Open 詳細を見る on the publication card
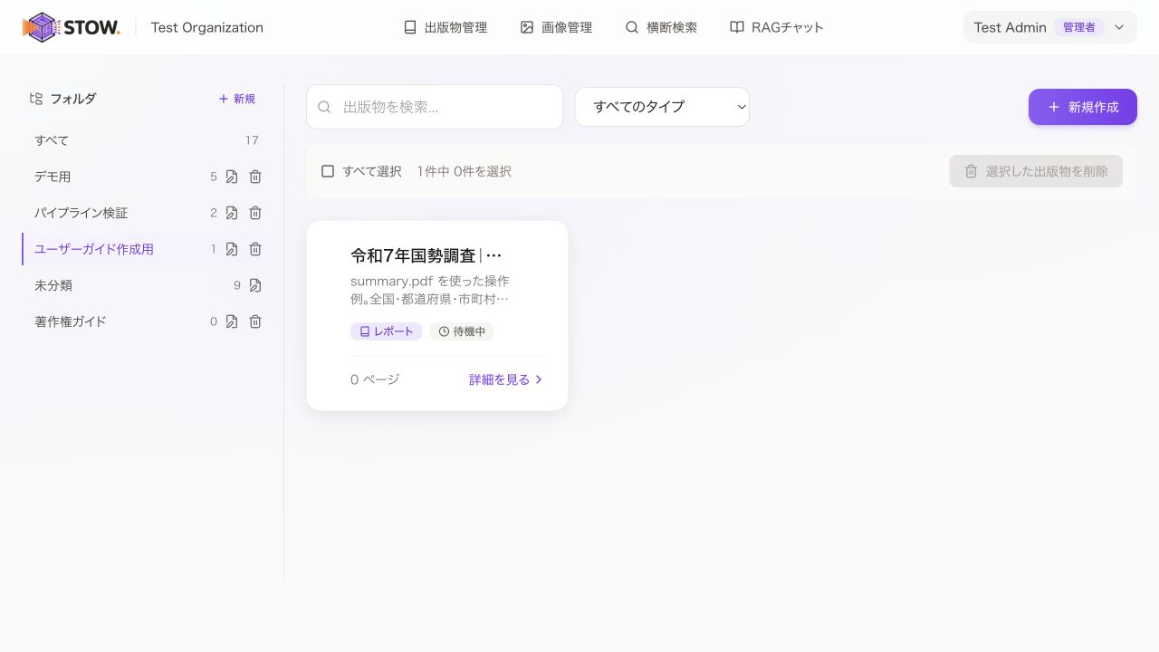The width and height of the screenshot is (1159, 652). (x=506, y=379)
